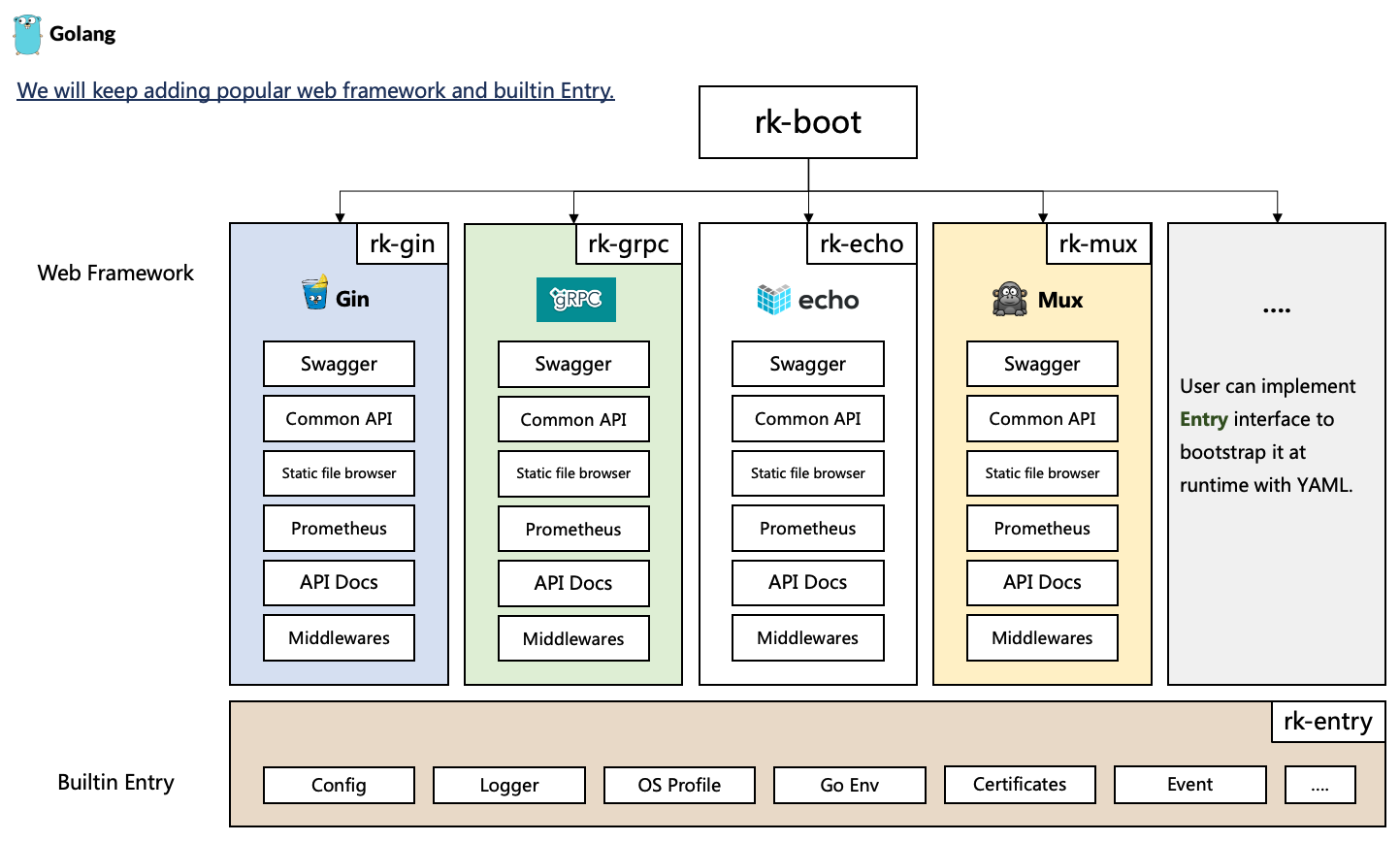Click the Config builtin entry box
The width and height of the screenshot is (1400, 842).
(x=339, y=785)
